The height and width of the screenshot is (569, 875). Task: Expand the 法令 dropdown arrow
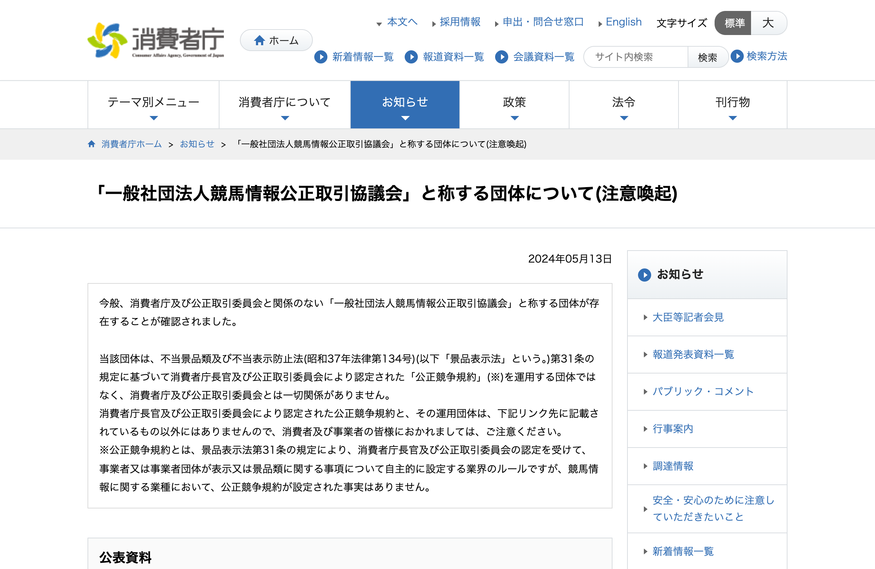coord(624,118)
